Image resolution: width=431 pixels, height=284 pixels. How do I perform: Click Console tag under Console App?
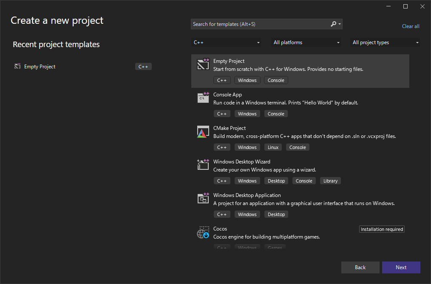coord(276,114)
